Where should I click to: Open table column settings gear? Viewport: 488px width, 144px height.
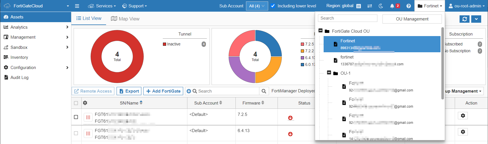click(85, 103)
